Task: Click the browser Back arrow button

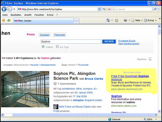Action: point(4,9)
